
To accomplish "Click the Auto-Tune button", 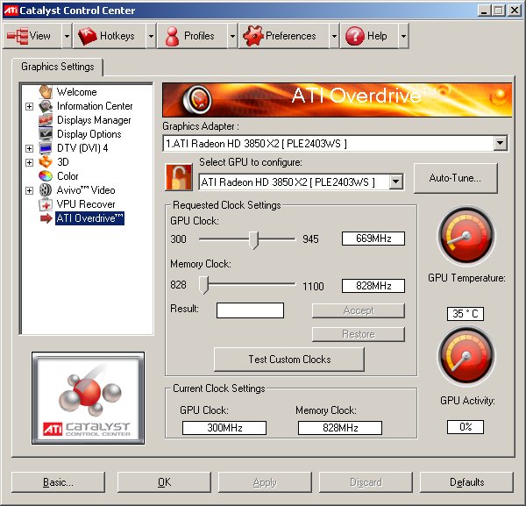I will (x=455, y=178).
